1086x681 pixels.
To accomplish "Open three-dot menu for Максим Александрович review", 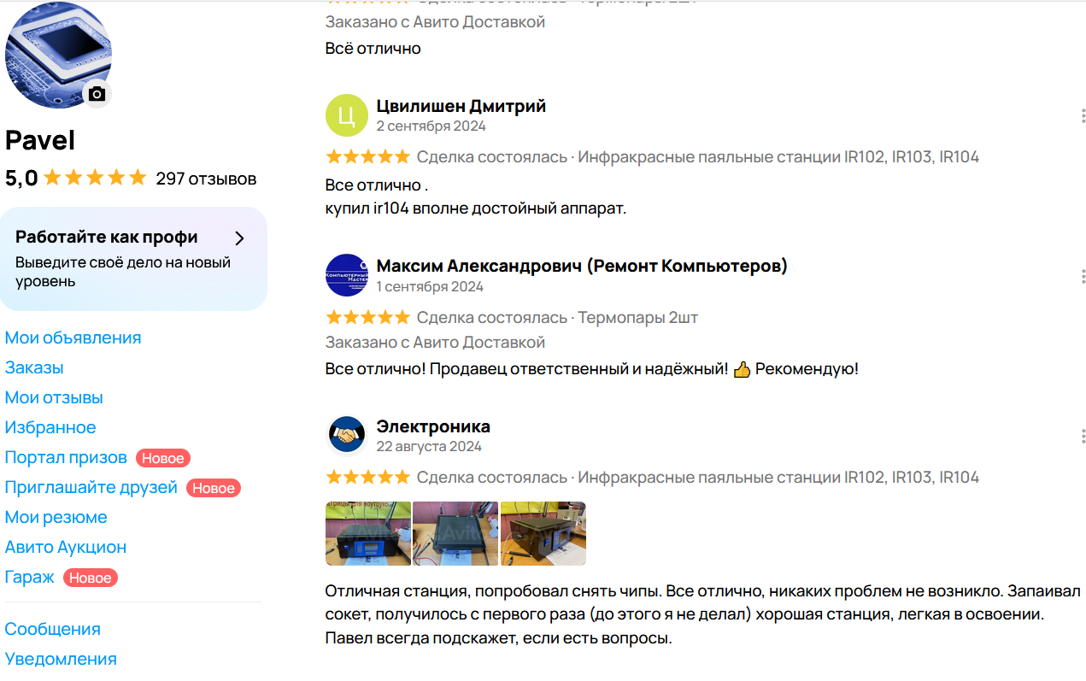I will [1083, 276].
